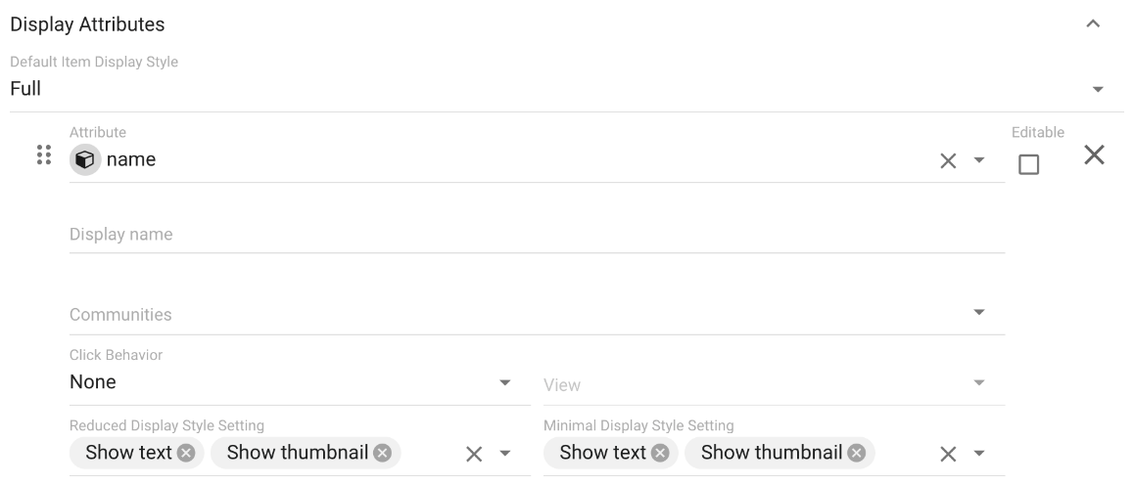Open the View dropdown
Image resolution: width=1134 pixels, height=485 pixels.
point(978,383)
